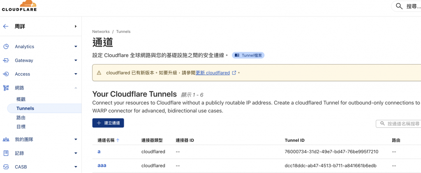The image size is (421, 173).
Task: Open the Analytics menu item
Action: pyautogui.click(x=24, y=46)
